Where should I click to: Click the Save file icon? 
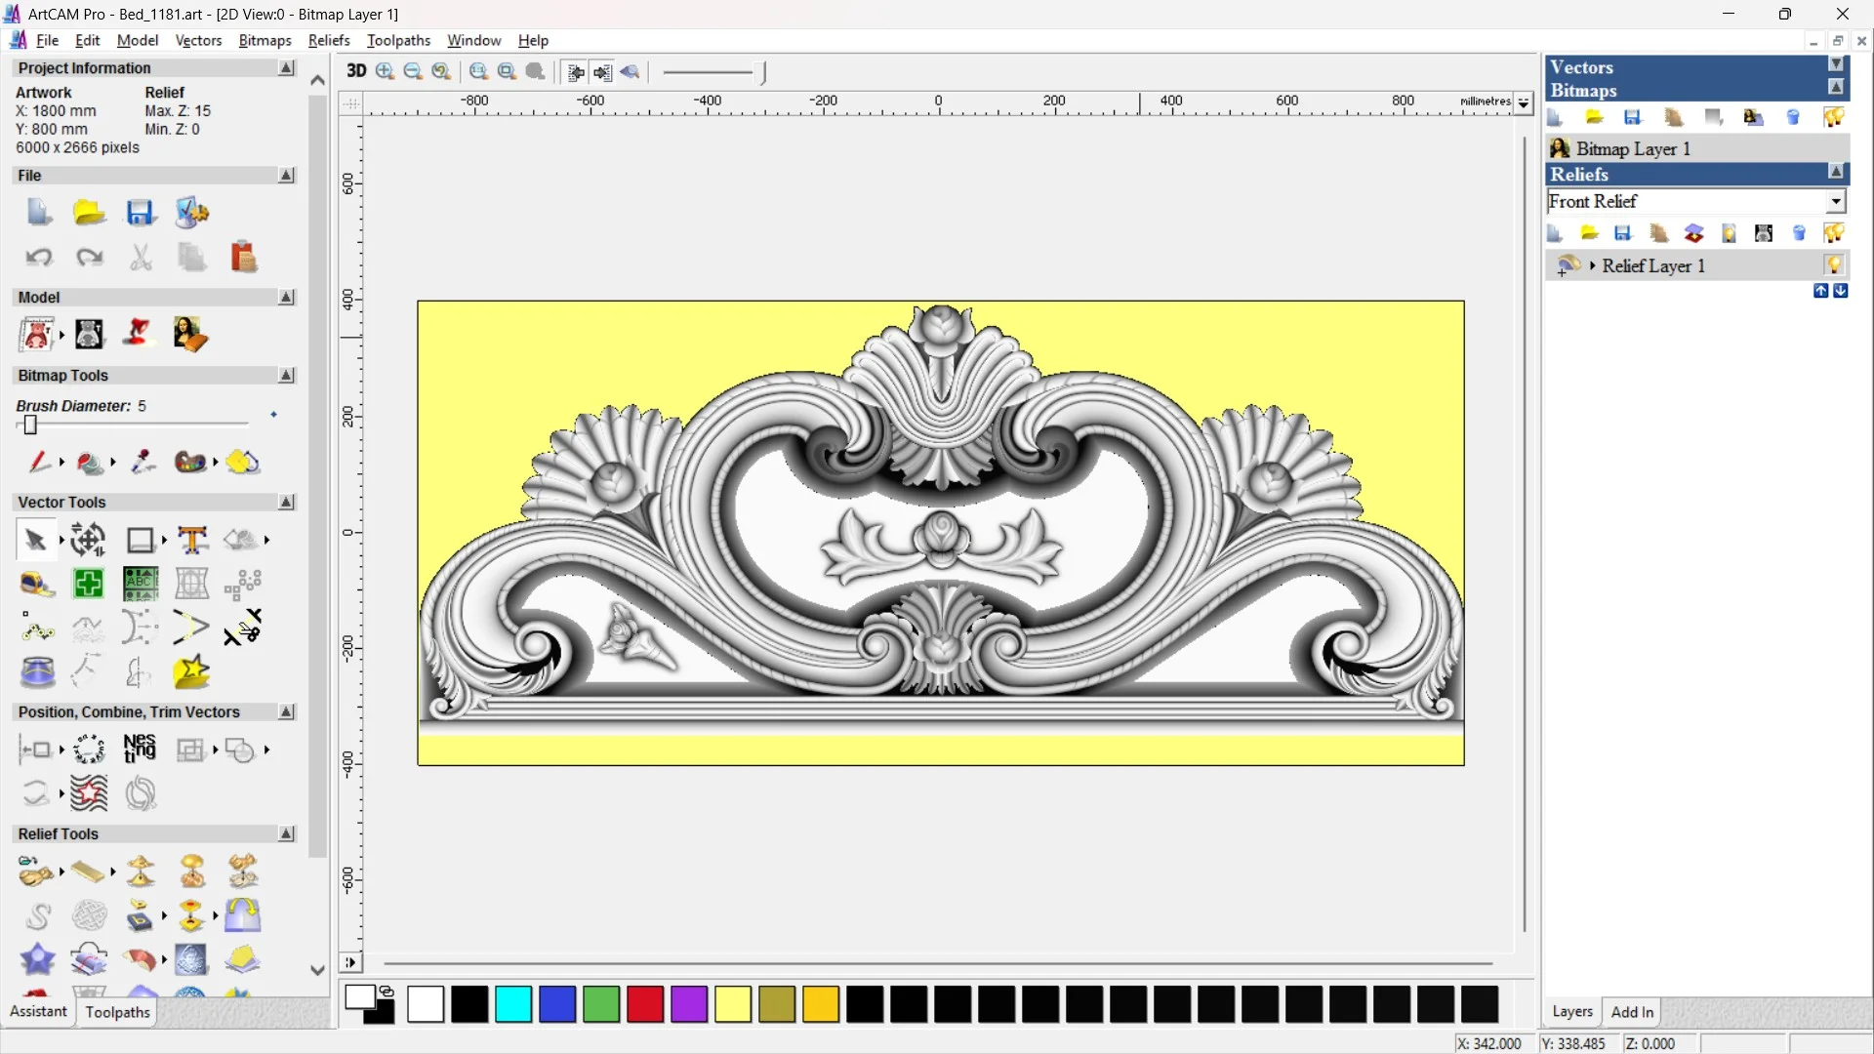[x=140, y=213]
